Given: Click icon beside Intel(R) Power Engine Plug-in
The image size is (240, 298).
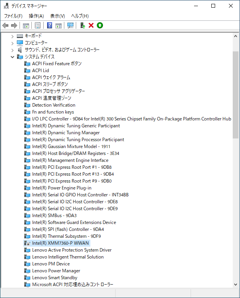Looking at the screenshot, I should tap(27, 188).
